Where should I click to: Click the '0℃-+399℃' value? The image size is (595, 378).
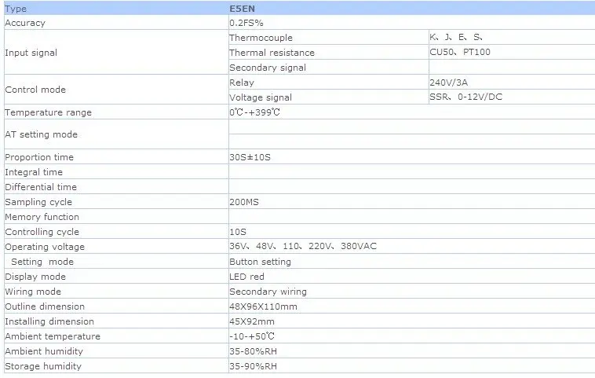click(254, 112)
